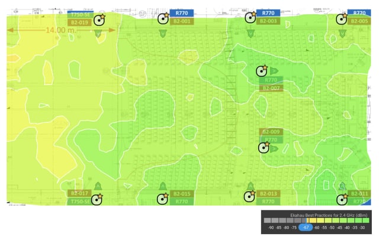
Task: Select the access point icon above B2-007
Action: pyautogui.click(x=262, y=71)
